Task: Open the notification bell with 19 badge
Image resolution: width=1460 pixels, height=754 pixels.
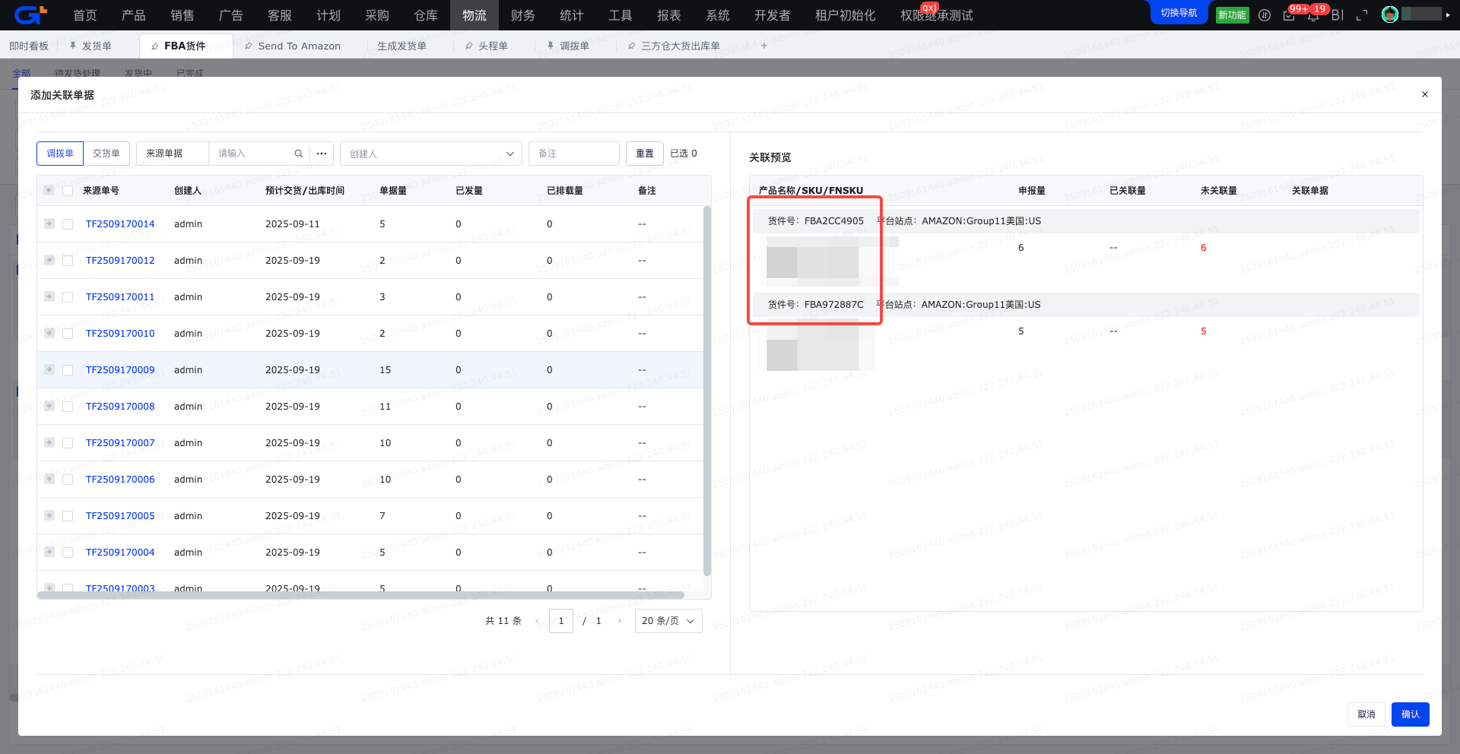Action: pyautogui.click(x=1313, y=15)
